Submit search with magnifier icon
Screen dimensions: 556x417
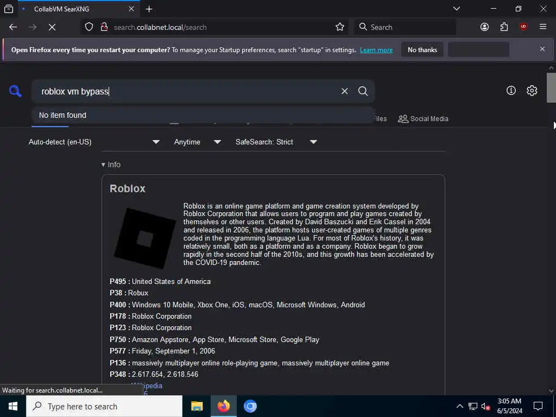click(363, 91)
